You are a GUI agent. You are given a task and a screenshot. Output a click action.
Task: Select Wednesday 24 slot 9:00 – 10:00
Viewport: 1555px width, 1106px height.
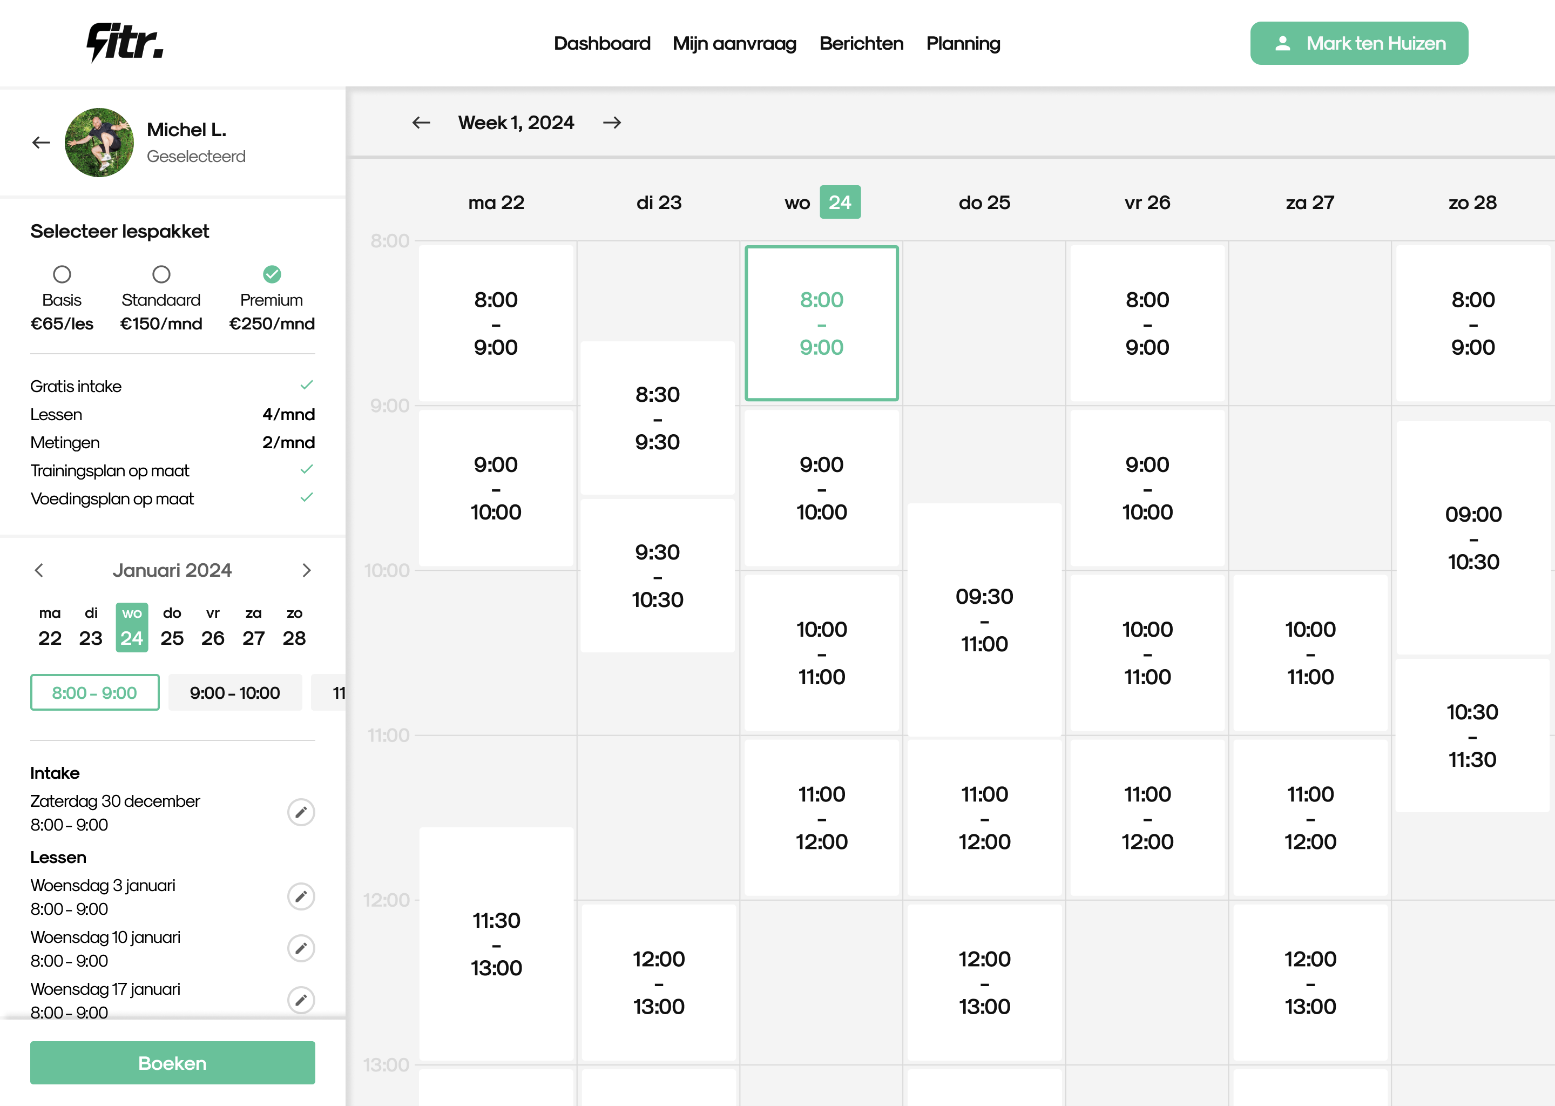(x=822, y=488)
